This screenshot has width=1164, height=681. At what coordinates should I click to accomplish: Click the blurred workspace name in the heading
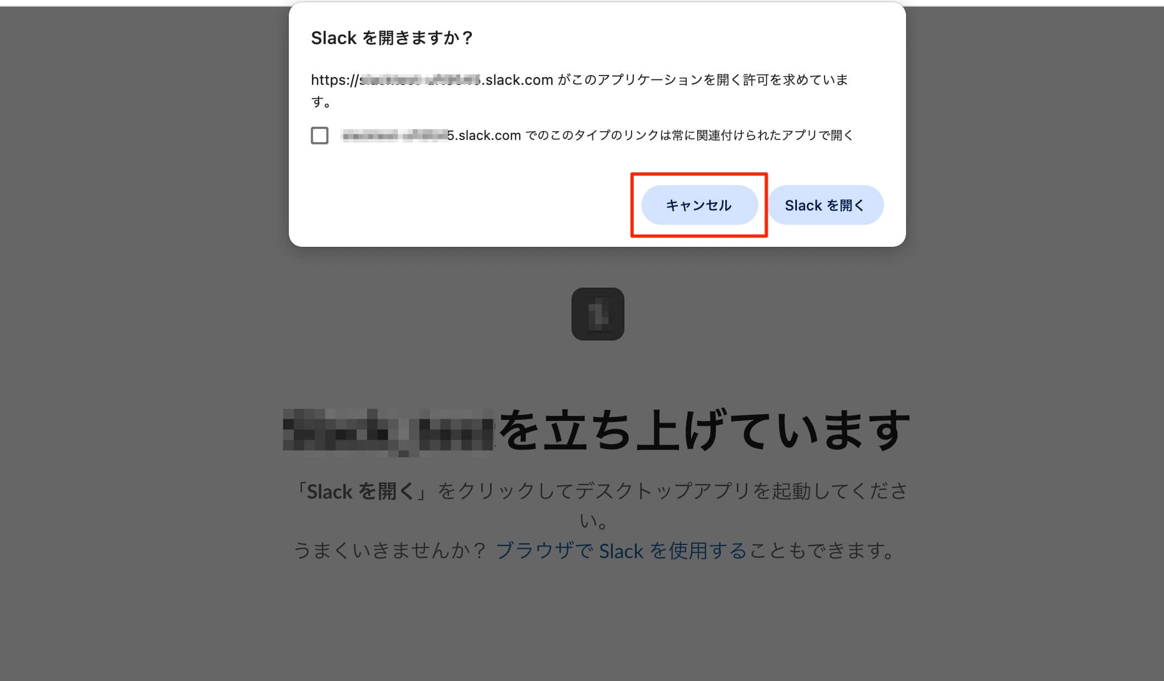click(389, 432)
